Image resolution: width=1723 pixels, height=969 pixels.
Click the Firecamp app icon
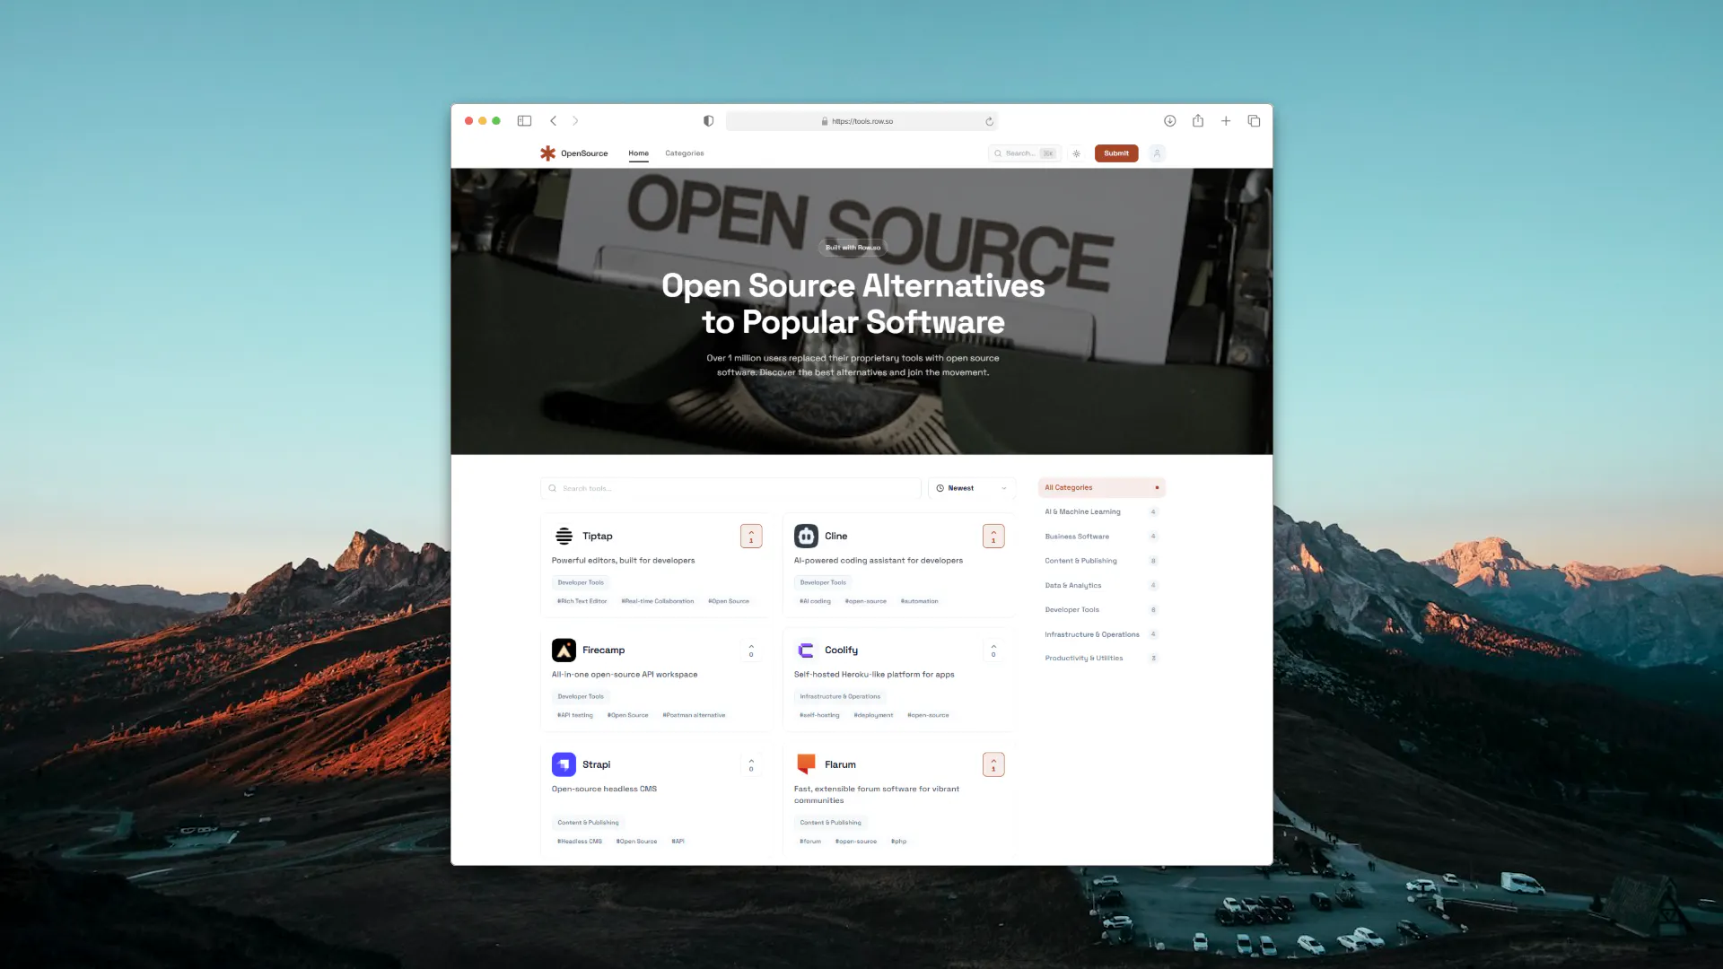[564, 650]
